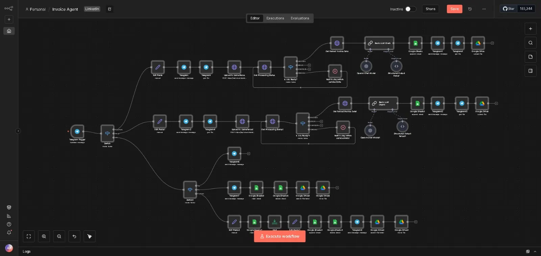Select the Get Processing Status node
Screen dimensions: 541x256
click(264, 67)
